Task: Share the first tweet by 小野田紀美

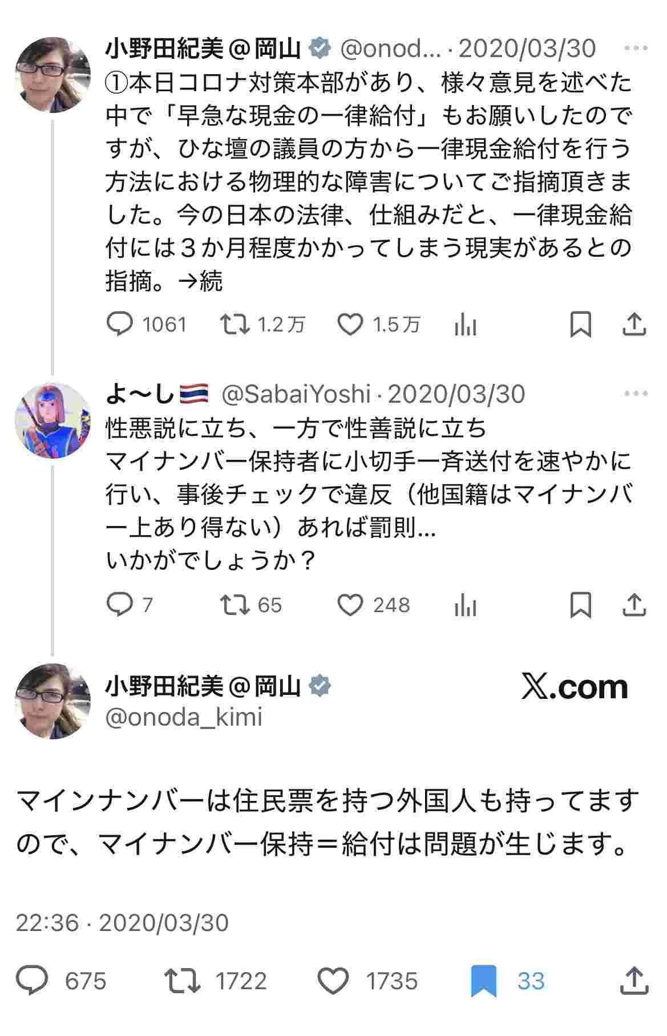Action: 633,325
